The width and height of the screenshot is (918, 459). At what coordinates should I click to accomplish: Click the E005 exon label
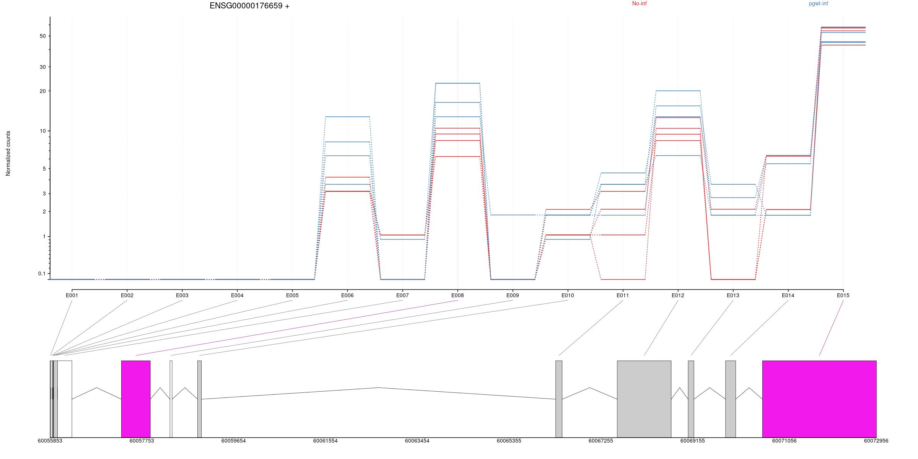click(x=292, y=295)
